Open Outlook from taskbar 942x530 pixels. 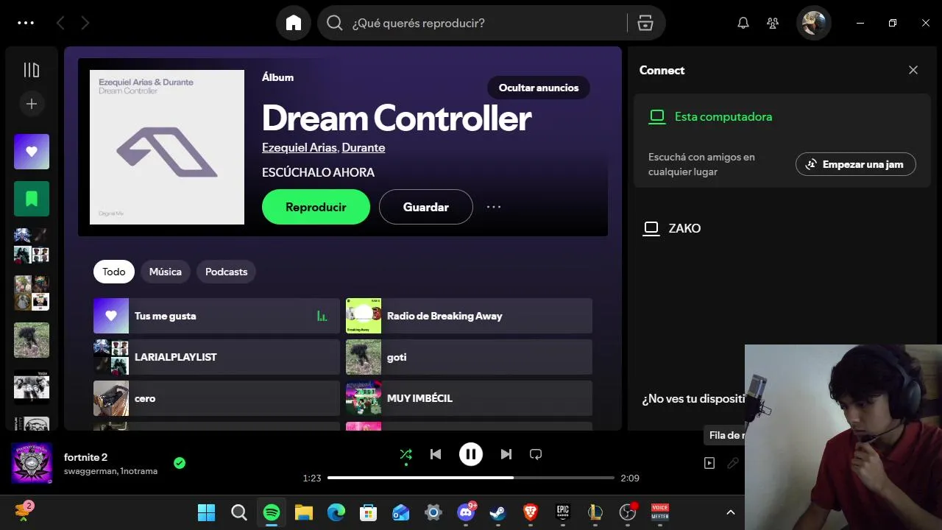point(401,512)
